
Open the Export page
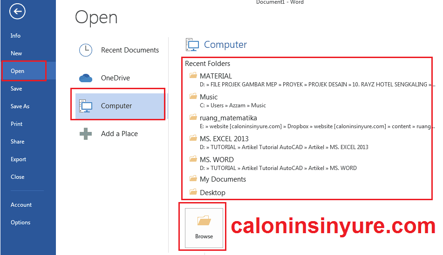click(18, 159)
